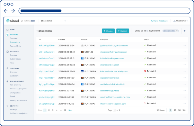Click the browser back arrow
194x126 pixels.
click(x=6, y=11)
